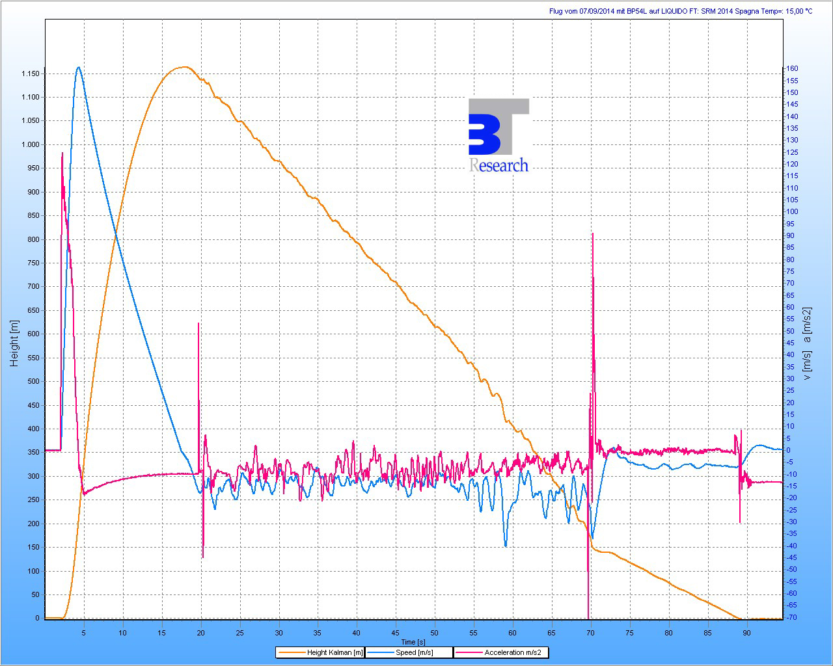
Task: Click the Time [s] axis title
Action: point(413,643)
